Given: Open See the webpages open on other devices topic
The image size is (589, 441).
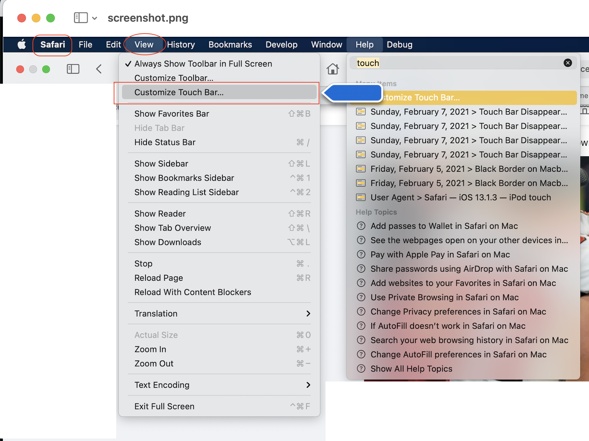Looking at the screenshot, I should tap(463, 240).
